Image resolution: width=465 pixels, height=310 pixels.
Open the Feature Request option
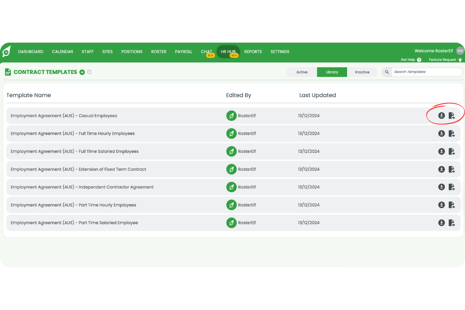(443, 60)
